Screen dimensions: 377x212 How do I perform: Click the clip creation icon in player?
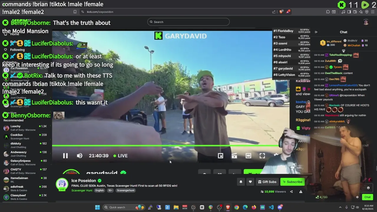pos(234,156)
